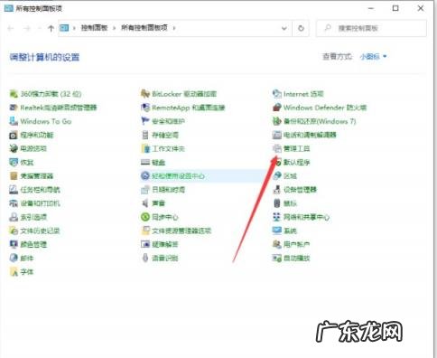Open recent locations dropdown arrow

coord(39,28)
